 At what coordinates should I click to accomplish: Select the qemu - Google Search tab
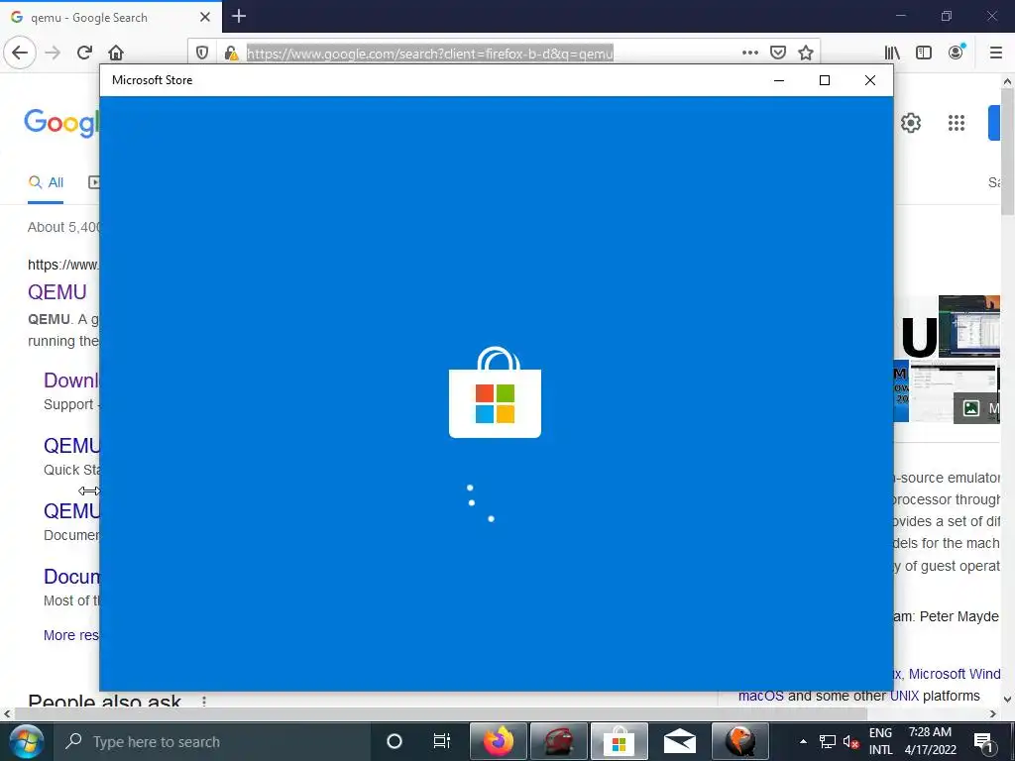click(x=111, y=17)
